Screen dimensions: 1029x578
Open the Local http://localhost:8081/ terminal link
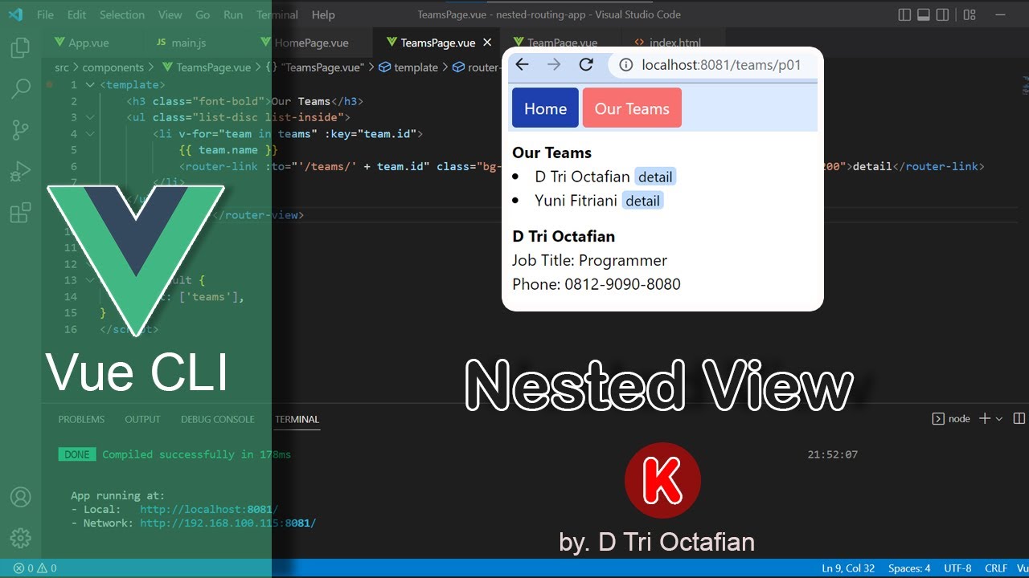209,509
